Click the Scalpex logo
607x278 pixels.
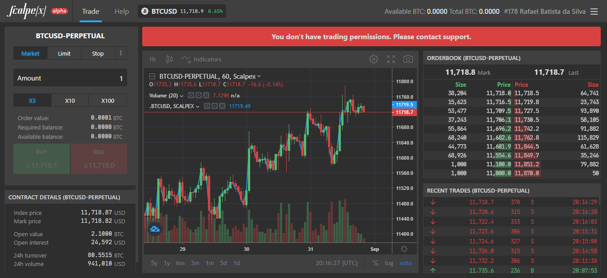tap(27, 11)
